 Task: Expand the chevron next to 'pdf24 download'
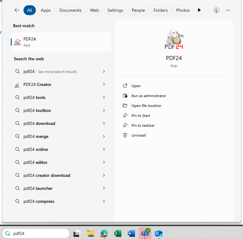point(104,123)
